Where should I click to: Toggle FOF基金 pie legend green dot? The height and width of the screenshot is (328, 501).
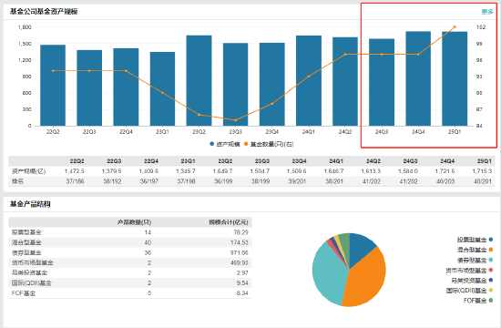tap(491, 301)
